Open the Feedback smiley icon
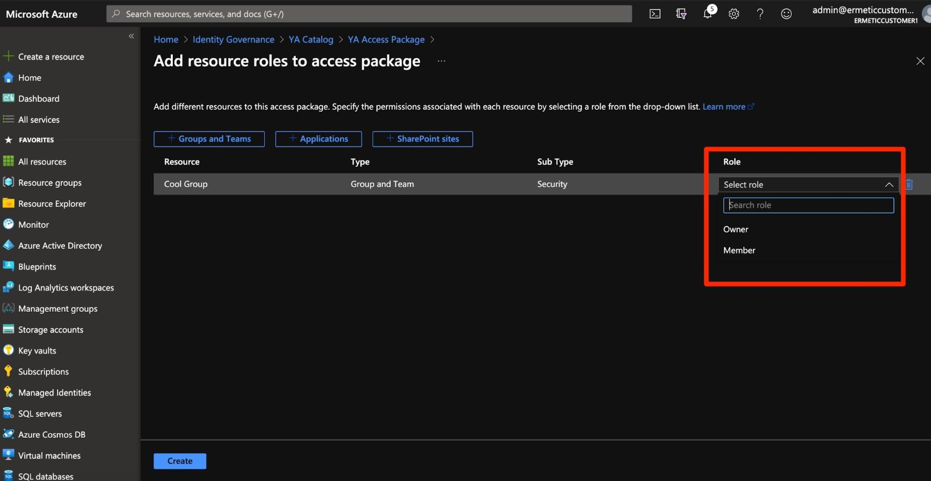 [786, 14]
